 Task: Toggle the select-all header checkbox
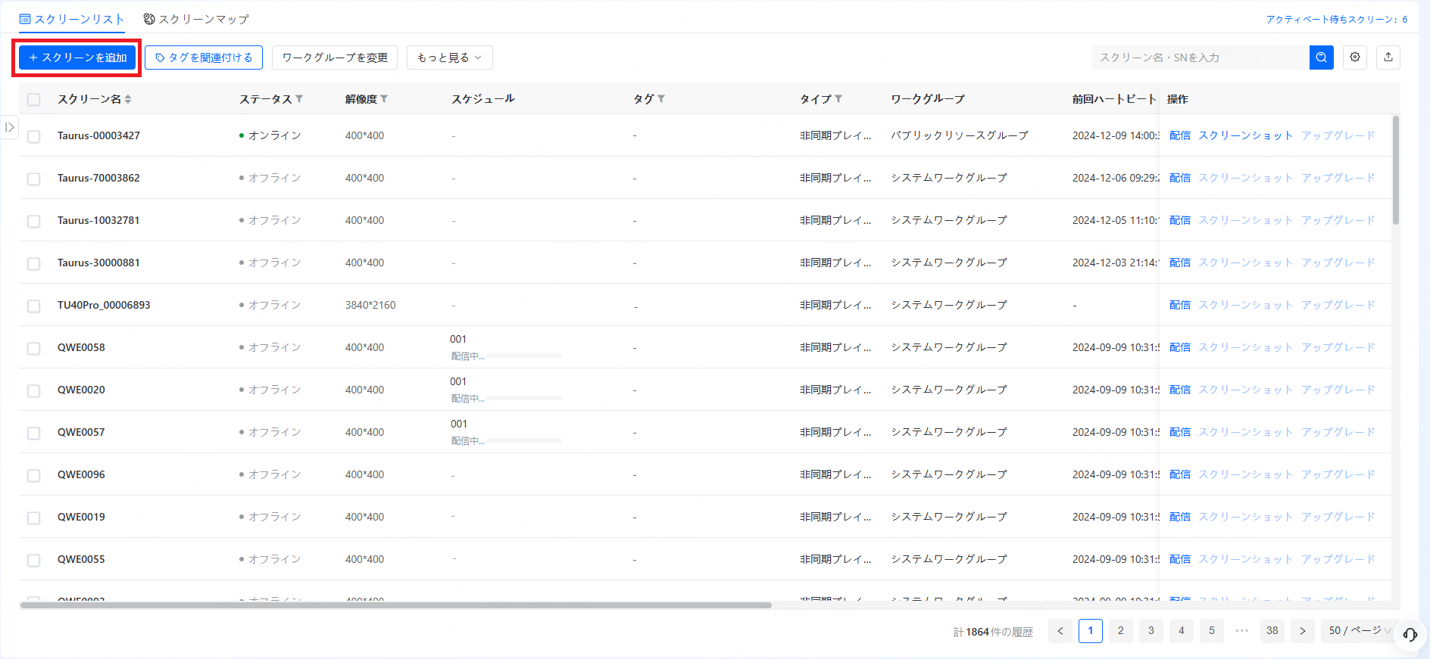[x=33, y=100]
